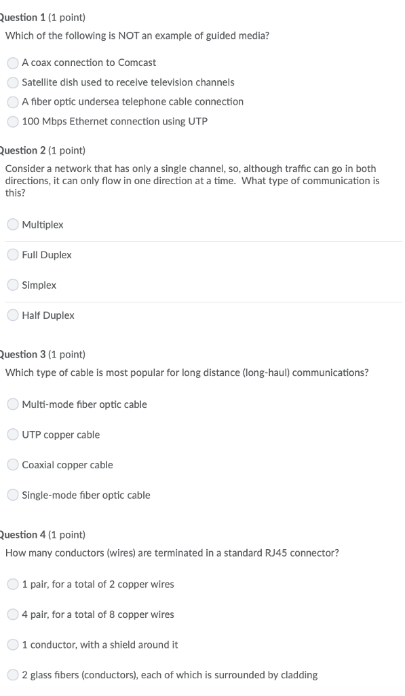Screen dimensions: 405x696
Task: Choose "4 pair, for a total of 8 copper wires"
Action: (x=12, y=614)
